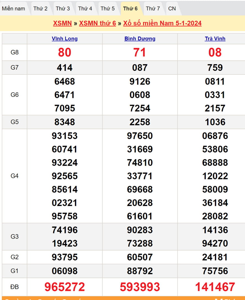Switch to the CN tab
The image size is (245, 300).
[x=172, y=9]
